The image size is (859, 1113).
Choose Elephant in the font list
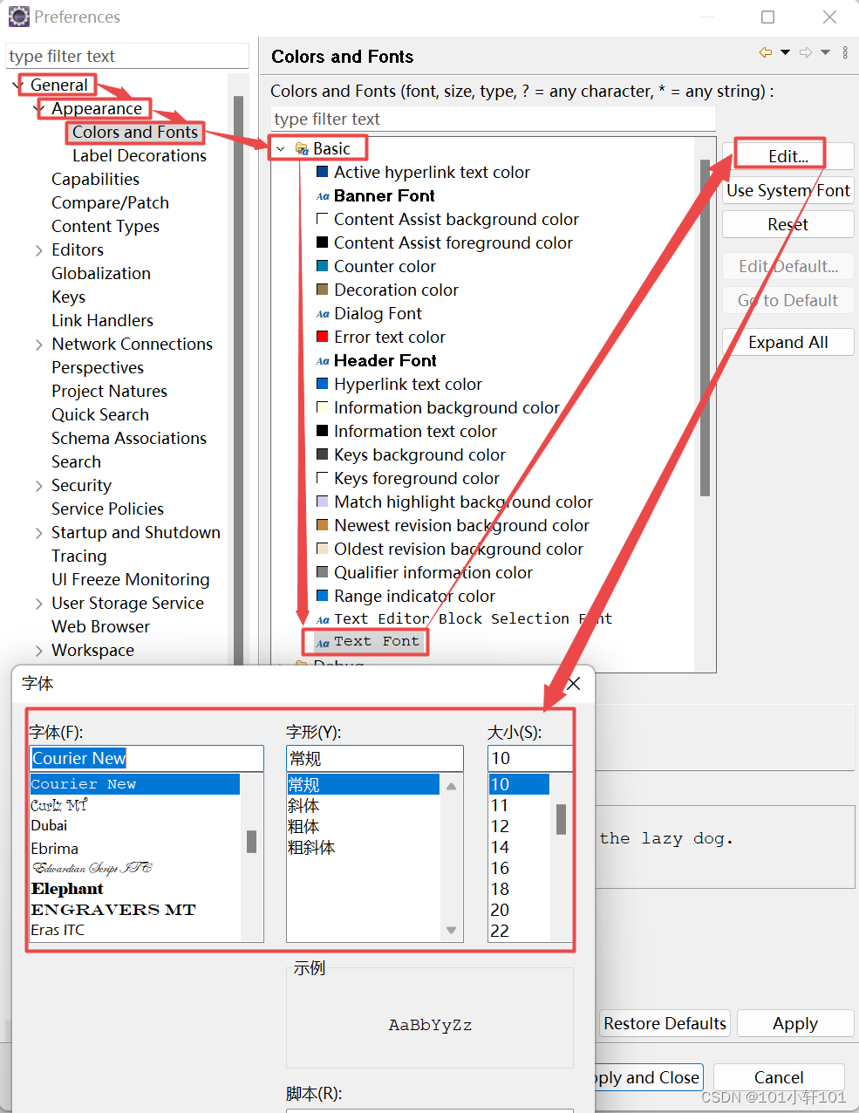(x=67, y=889)
